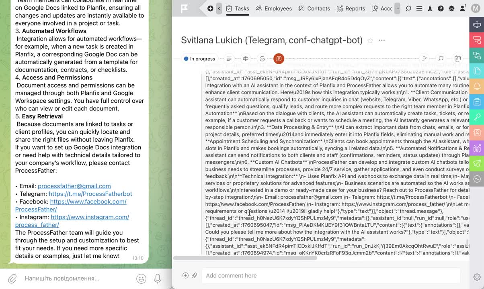This screenshot has width=484, height=289.
Task: Open dark sidebar panel icon at top
Action: point(477,25)
